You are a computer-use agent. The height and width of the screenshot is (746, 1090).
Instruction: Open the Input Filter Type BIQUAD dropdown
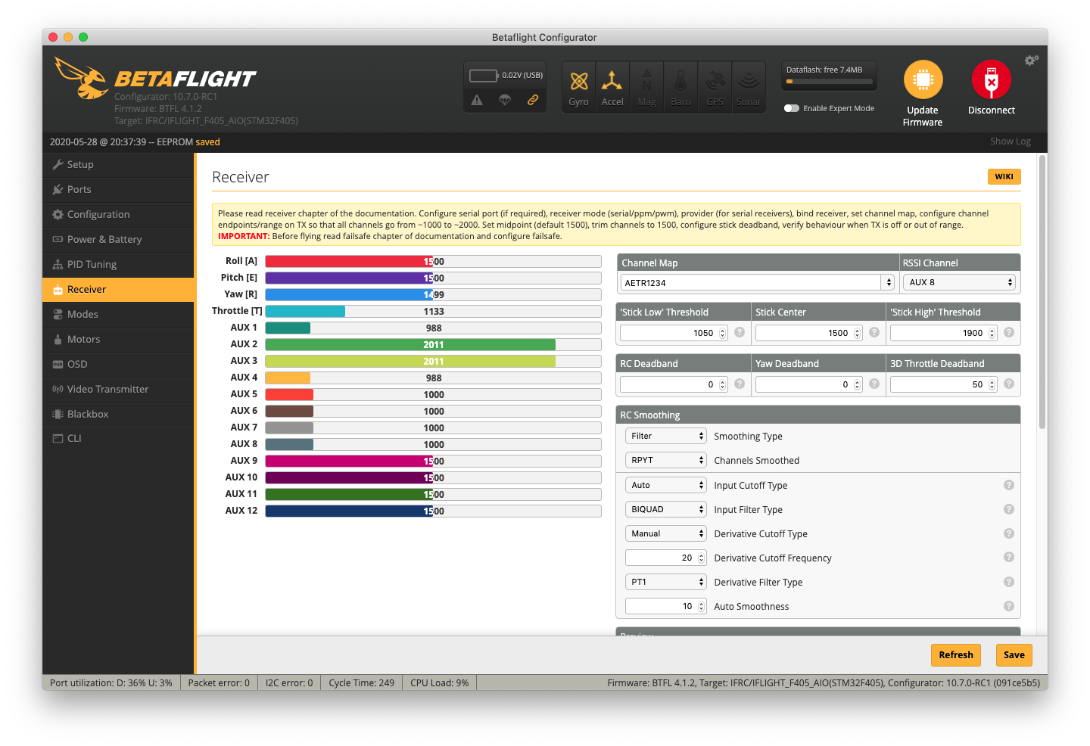pos(666,509)
